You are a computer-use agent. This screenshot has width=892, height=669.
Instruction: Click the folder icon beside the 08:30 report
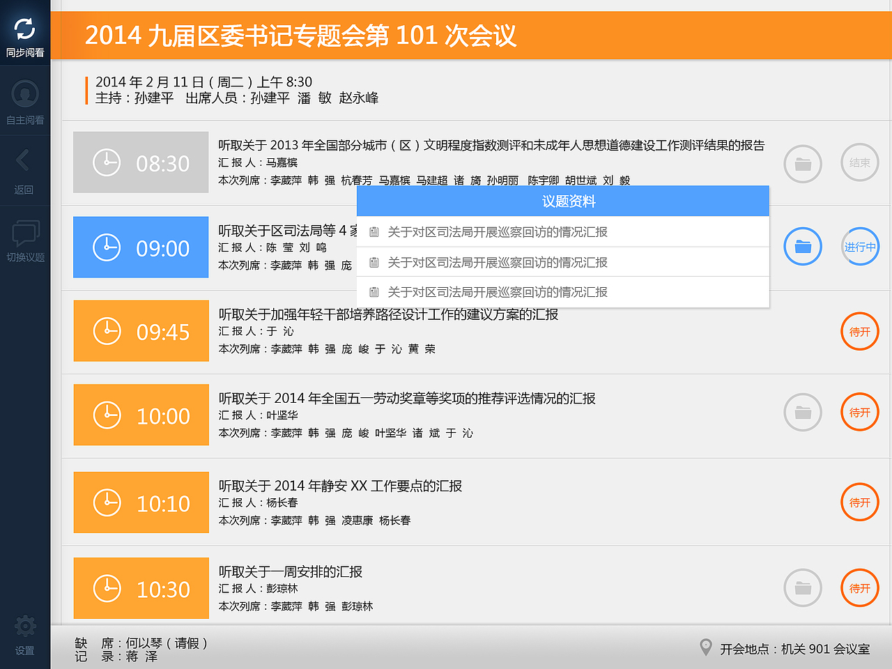(803, 162)
